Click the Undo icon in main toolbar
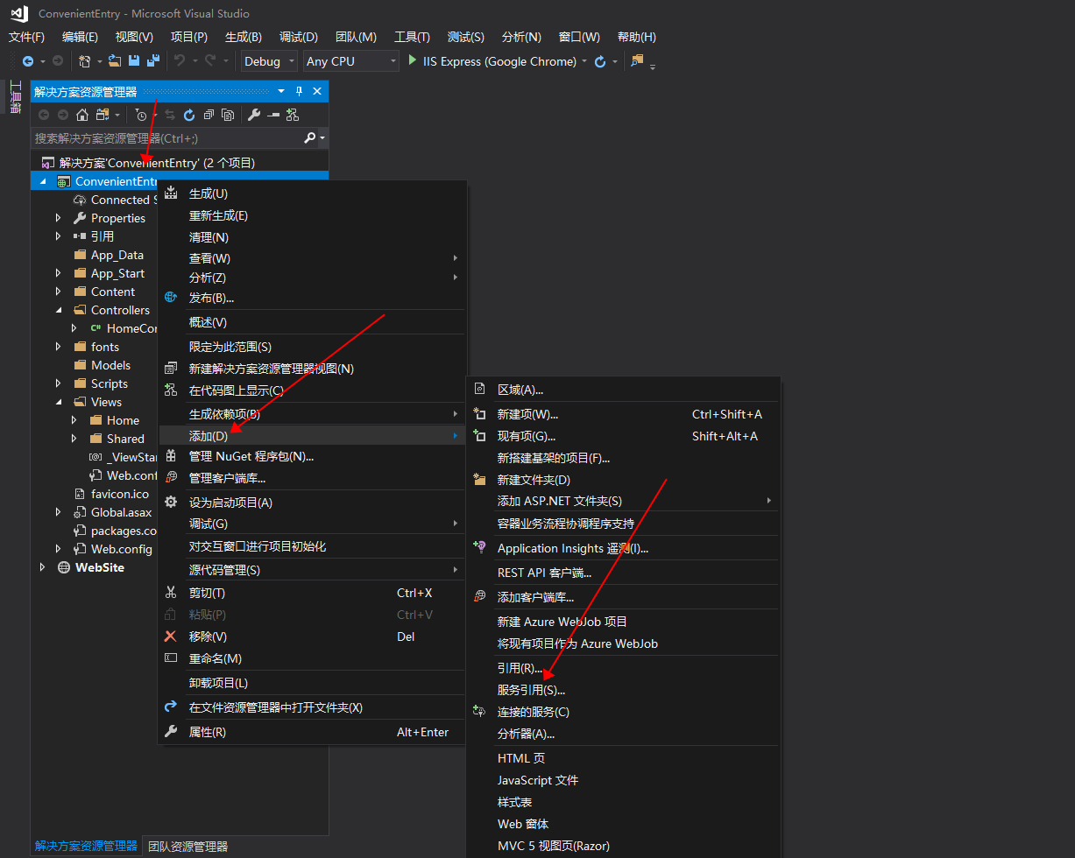Viewport: 1075px width, 858px height. coord(179,61)
